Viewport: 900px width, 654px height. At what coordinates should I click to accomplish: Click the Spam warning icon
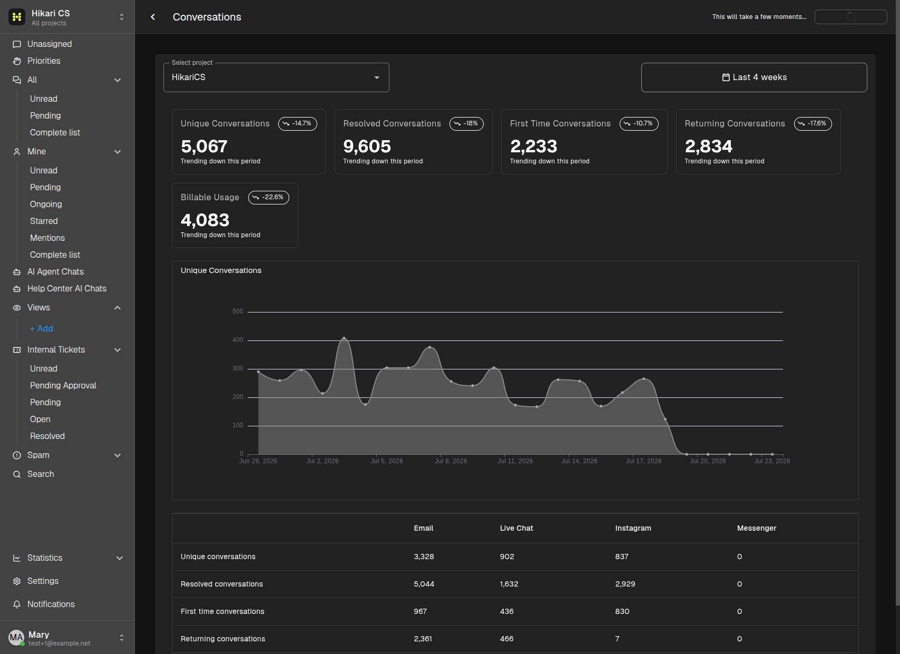17,455
